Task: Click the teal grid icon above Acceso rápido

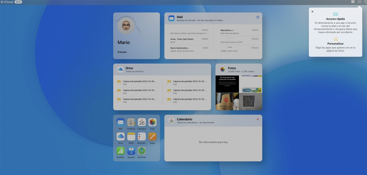Action: point(335,14)
